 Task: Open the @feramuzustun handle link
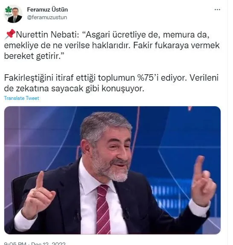pos(47,17)
